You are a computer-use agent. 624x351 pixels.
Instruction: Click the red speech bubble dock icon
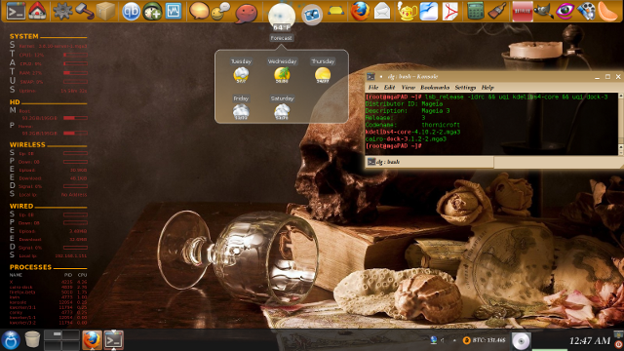point(246,13)
